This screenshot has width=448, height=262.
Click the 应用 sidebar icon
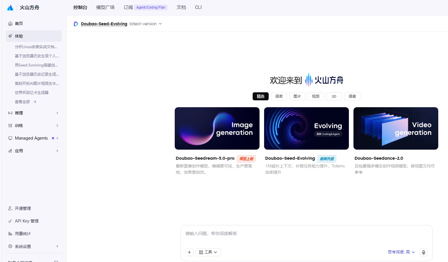tap(10, 151)
